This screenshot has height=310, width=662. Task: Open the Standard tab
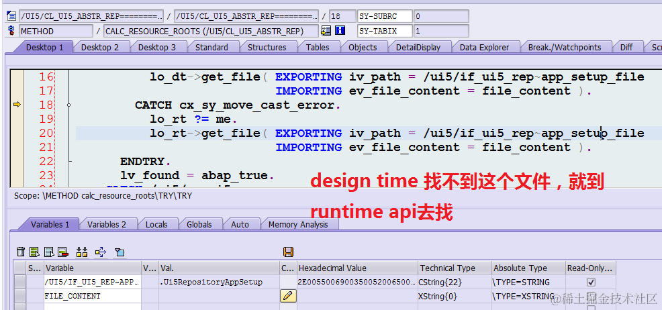point(211,47)
